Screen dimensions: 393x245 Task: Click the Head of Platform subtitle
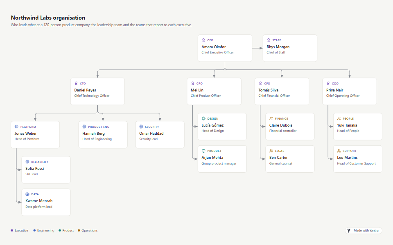[27, 139]
